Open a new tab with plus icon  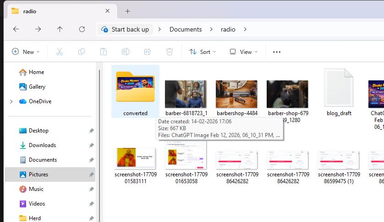pos(127,11)
